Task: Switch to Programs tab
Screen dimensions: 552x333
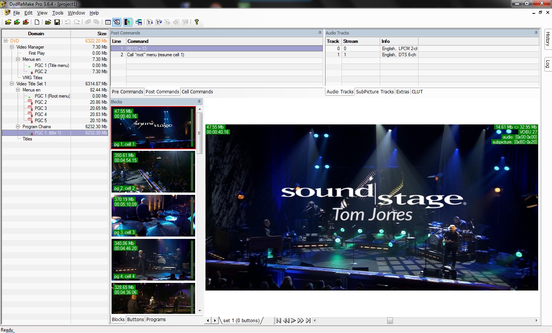Action: click(156, 320)
